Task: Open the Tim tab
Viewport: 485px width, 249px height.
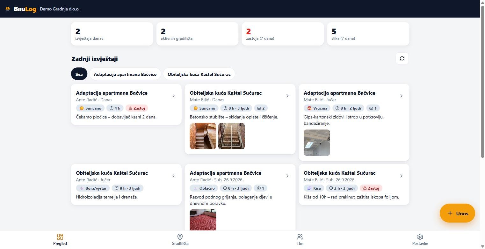Action: click(300, 240)
